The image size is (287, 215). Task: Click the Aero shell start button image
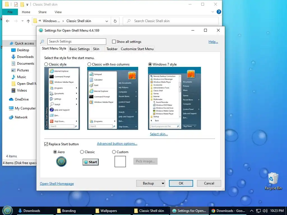tap(61, 162)
